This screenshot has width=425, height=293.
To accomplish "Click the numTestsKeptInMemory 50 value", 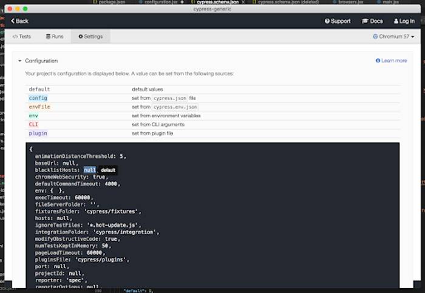I will click(105, 246).
